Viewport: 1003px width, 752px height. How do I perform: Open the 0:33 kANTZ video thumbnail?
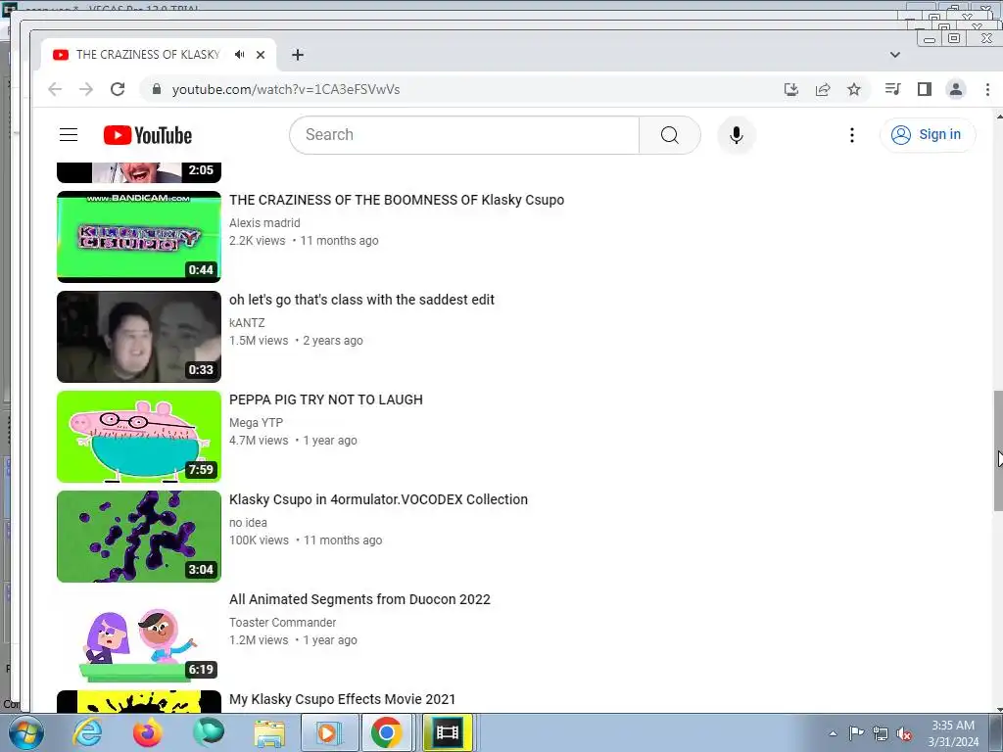pyautogui.click(x=139, y=337)
